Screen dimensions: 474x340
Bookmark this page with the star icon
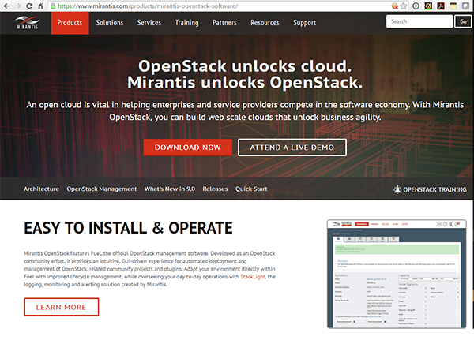click(405, 6)
